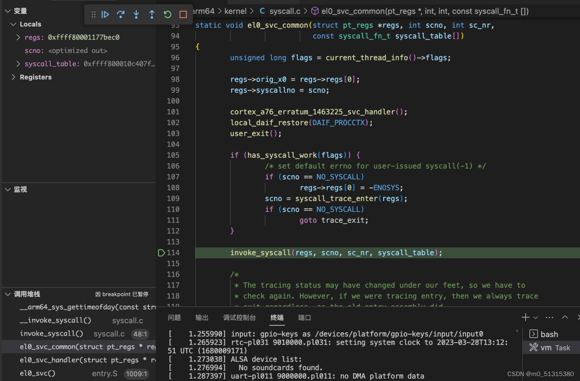580x381 pixels.
Task: Click the Restart debugging icon
Action: pos(167,14)
